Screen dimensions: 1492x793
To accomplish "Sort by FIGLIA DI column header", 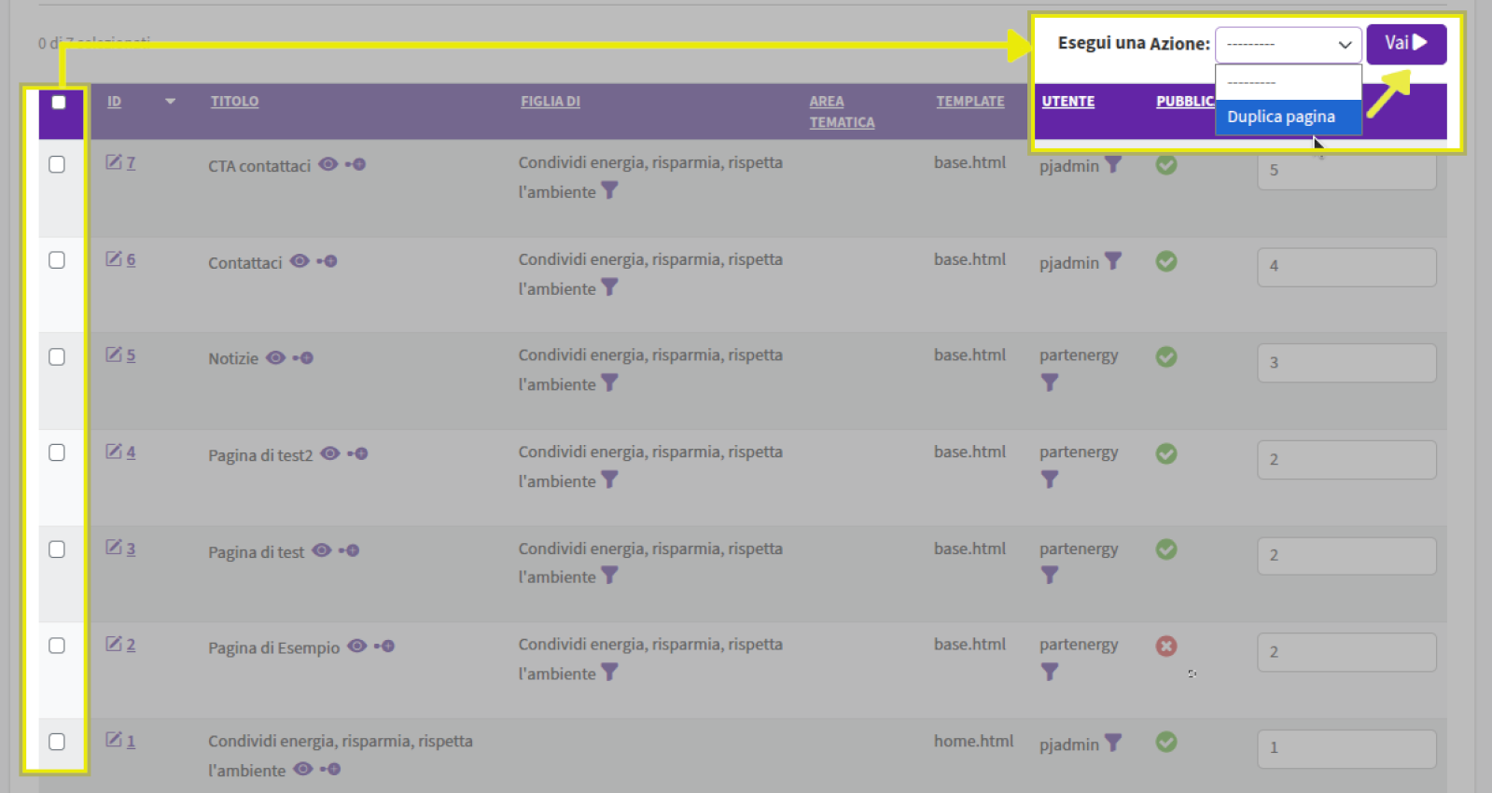I will (551, 102).
